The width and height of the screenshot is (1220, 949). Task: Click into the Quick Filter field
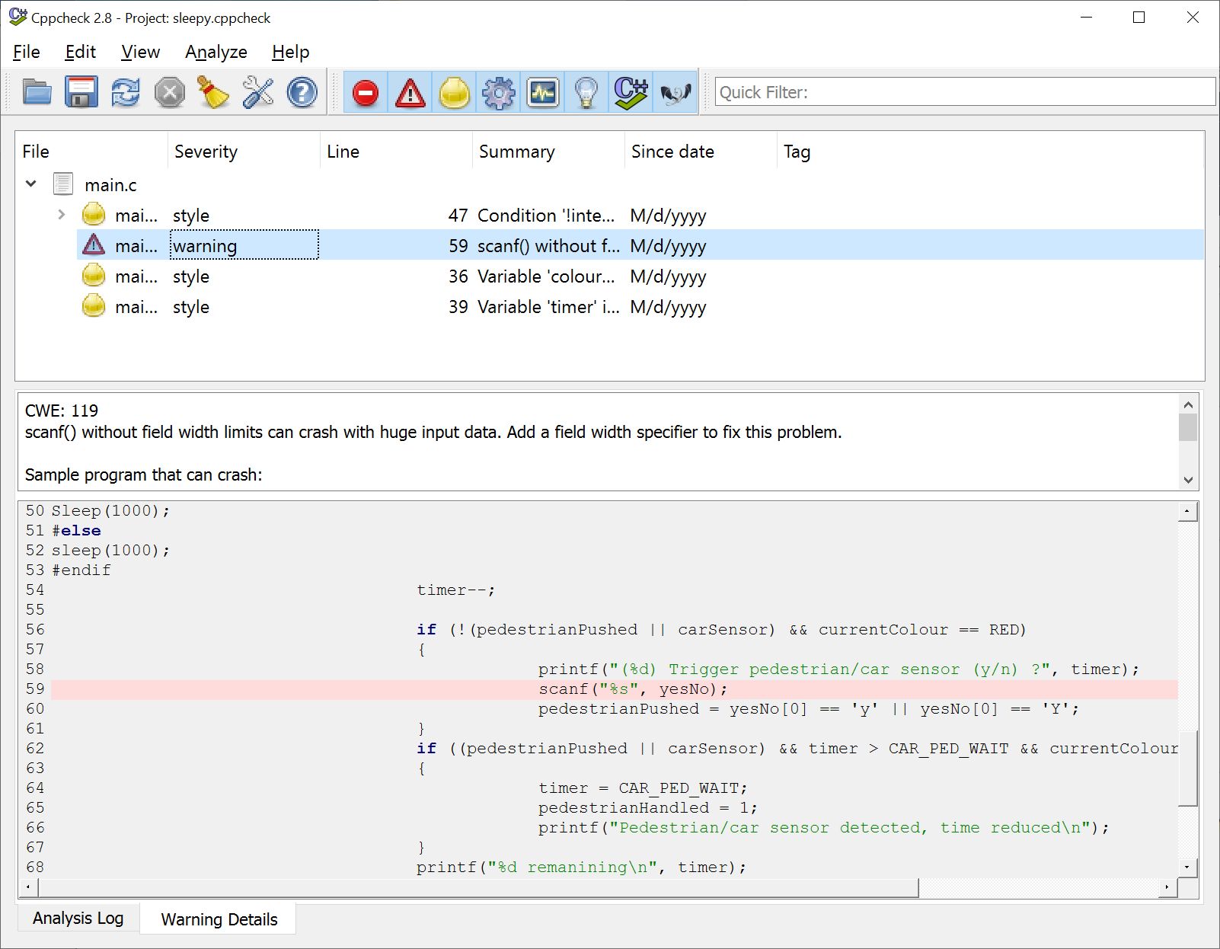pos(965,92)
